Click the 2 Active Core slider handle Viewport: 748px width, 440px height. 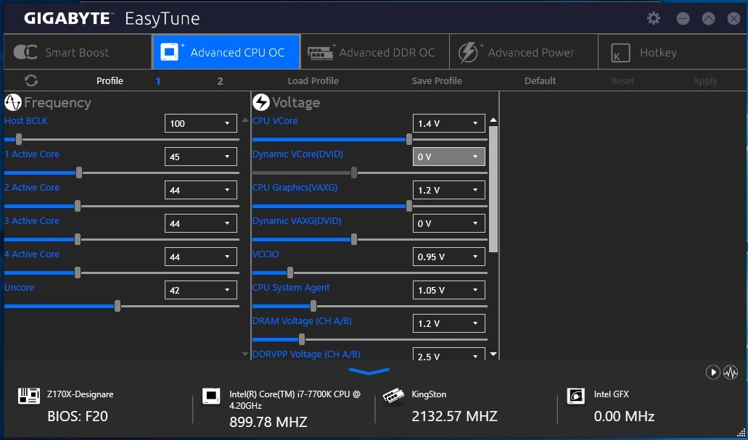pyautogui.click(x=78, y=206)
